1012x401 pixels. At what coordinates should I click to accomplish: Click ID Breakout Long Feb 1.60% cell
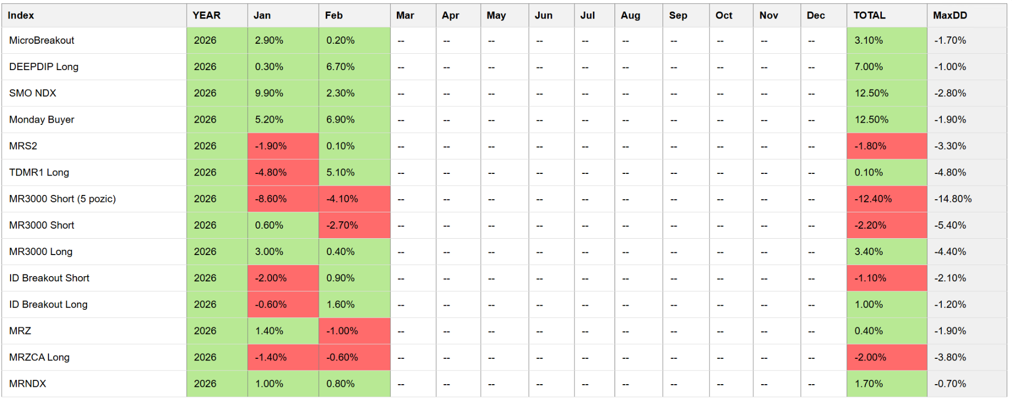340,305
